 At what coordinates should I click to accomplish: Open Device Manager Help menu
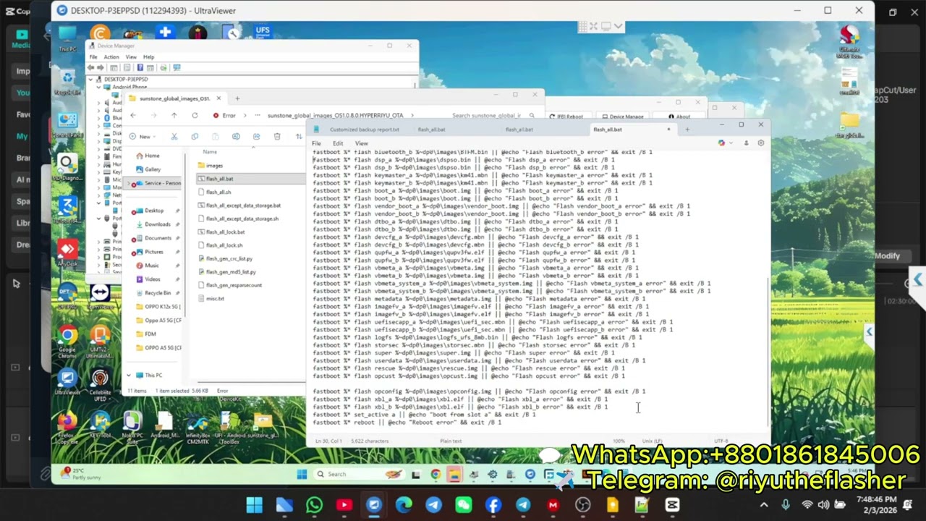148,57
